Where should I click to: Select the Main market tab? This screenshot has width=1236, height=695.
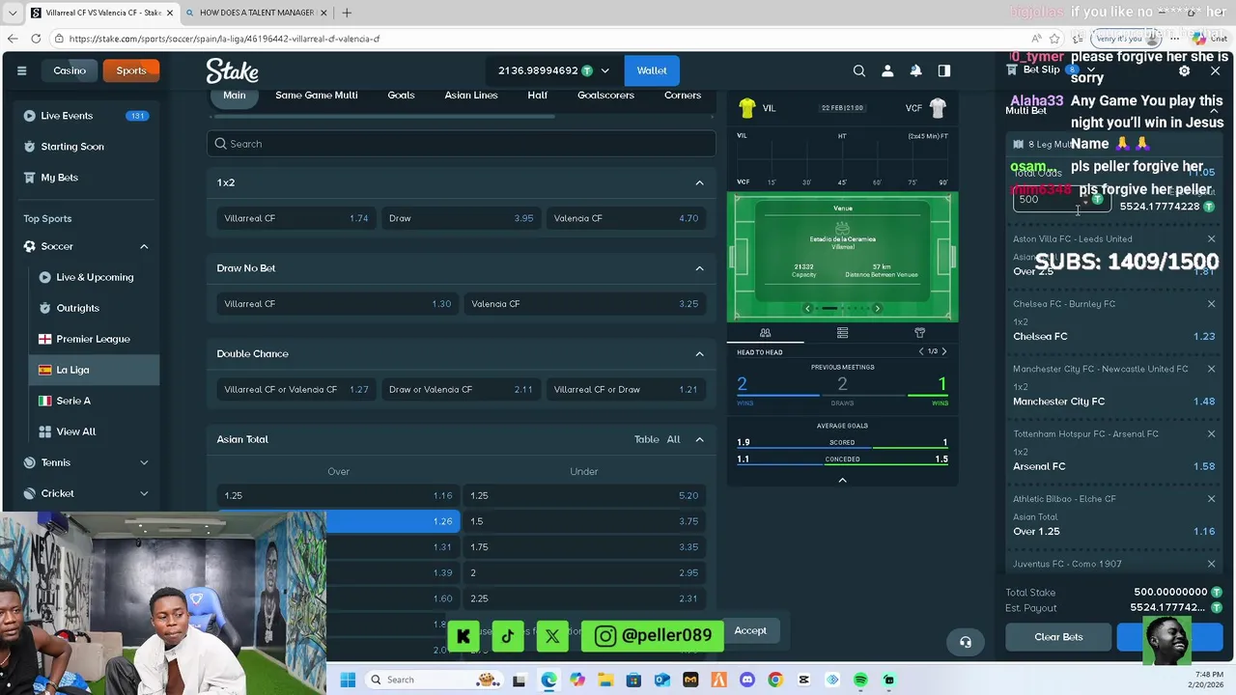(x=235, y=96)
